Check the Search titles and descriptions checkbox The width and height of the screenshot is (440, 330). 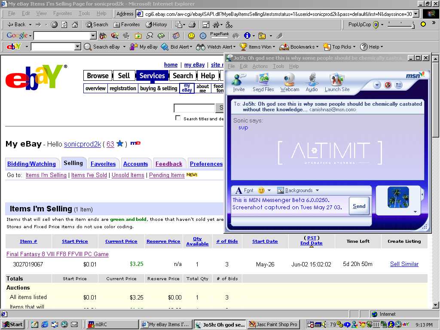pyautogui.click(x=178, y=118)
